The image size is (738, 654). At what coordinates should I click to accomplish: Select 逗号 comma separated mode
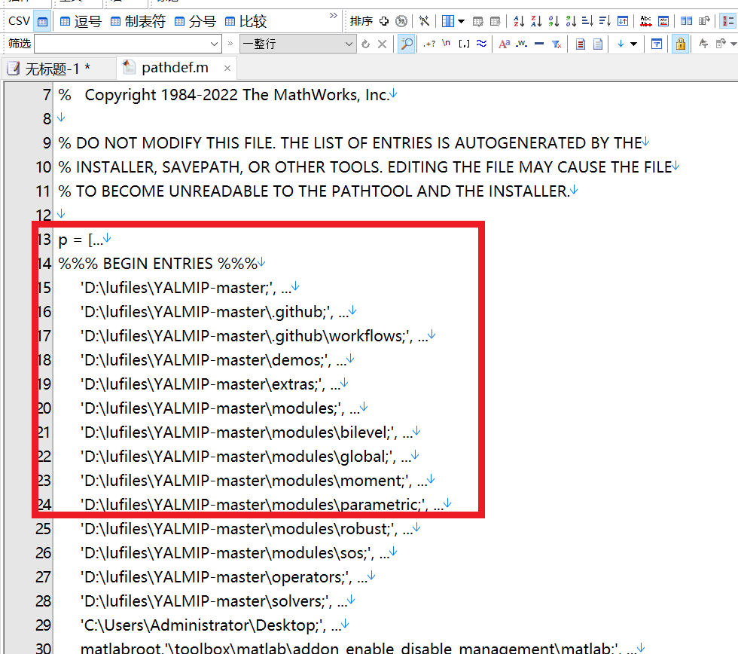point(81,22)
